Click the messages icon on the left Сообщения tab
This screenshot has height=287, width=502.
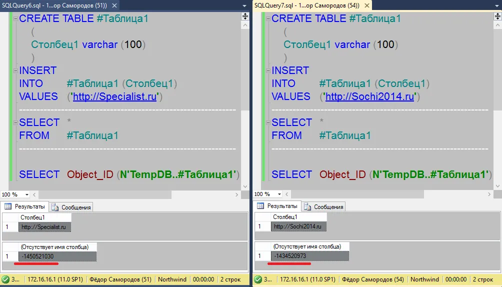pyautogui.click(x=55, y=207)
